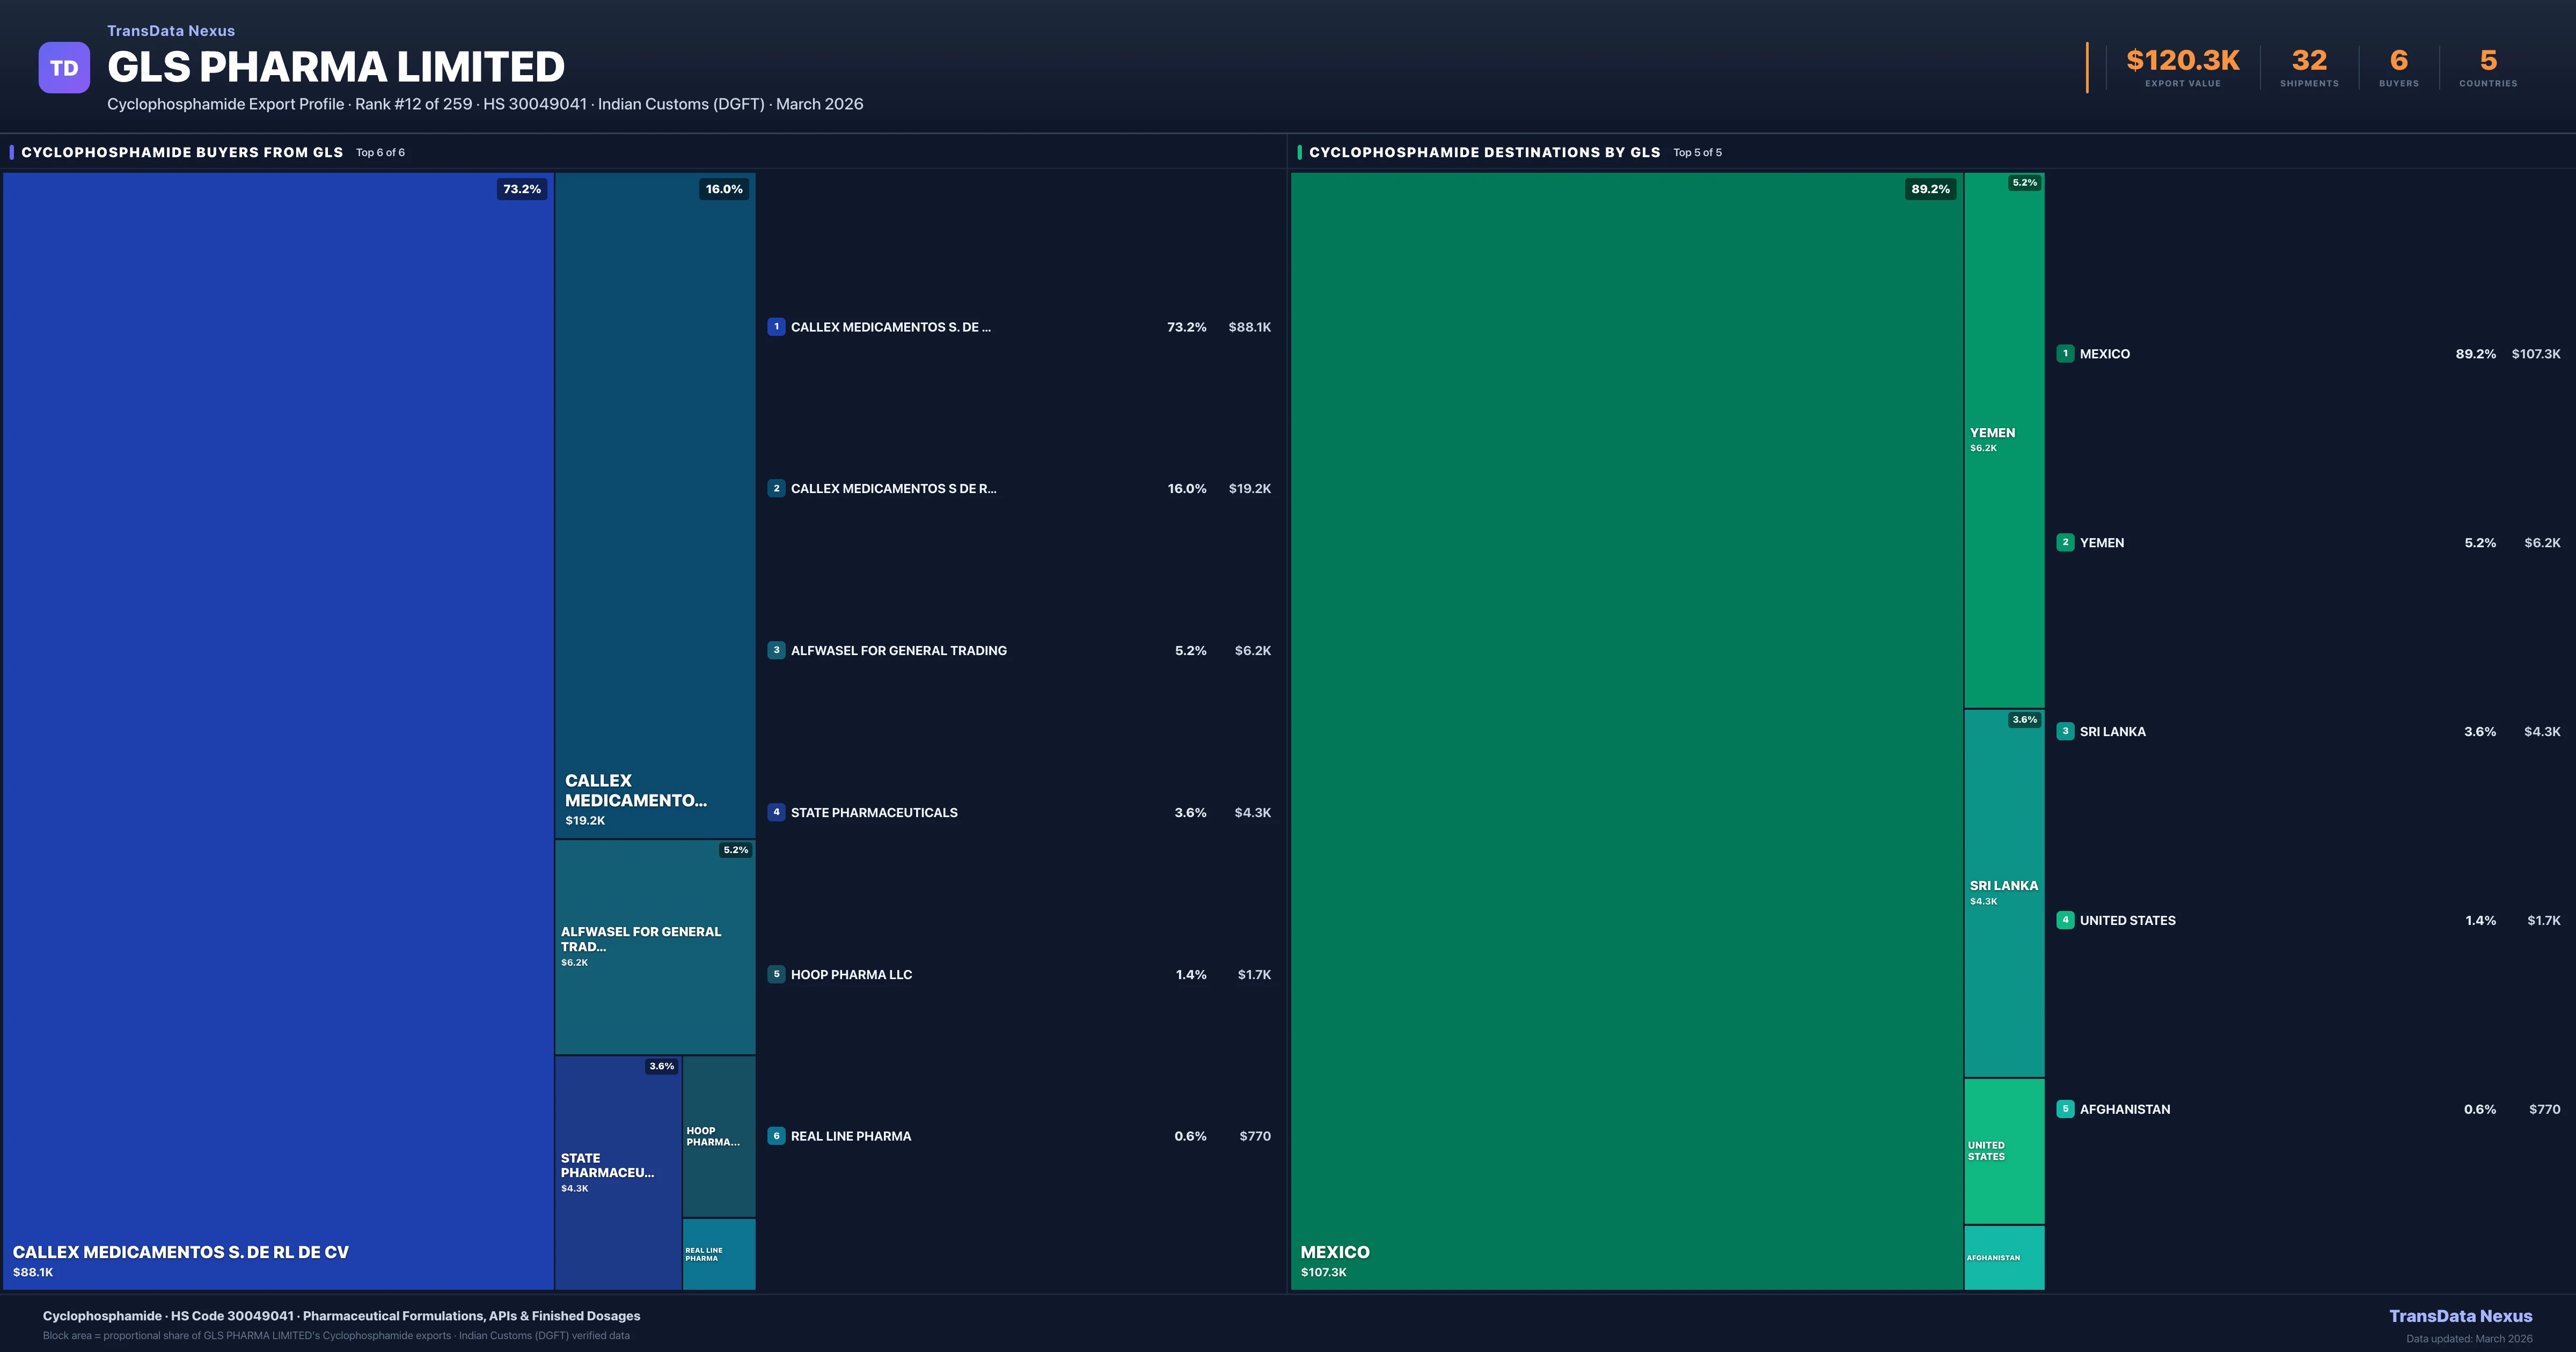
Task: Click the rank 1 badge beside MEXICO
Action: point(2065,353)
